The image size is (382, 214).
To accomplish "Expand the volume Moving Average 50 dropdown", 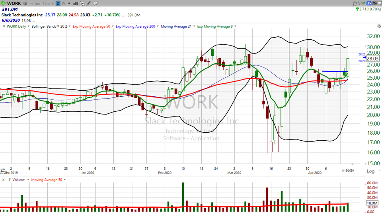I will (x=65, y=180).
